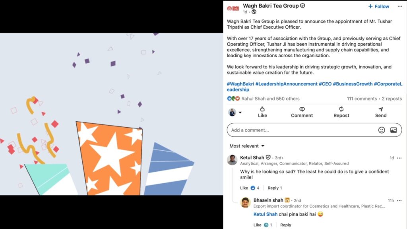
Task: View the 111 comments
Action: click(x=362, y=99)
